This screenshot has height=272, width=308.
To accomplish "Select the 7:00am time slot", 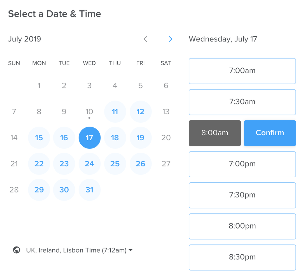I will coord(242,71).
